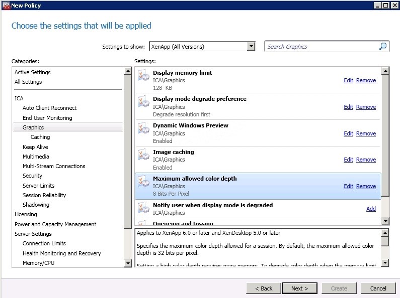
Task: Open the Session Reliability category
Action: pyautogui.click(x=44, y=195)
